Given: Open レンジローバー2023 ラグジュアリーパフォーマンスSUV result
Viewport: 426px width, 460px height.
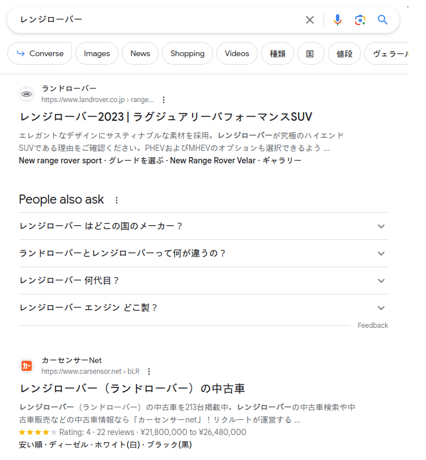Looking at the screenshot, I should click(166, 117).
